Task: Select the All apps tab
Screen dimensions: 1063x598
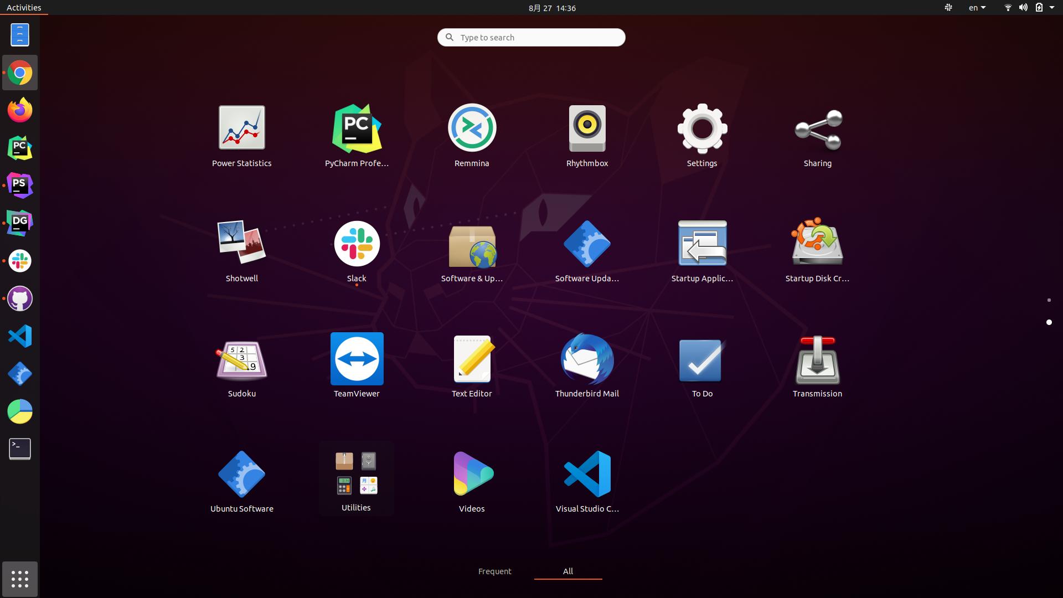Action: pyautogui.click(x=567, y=571)
